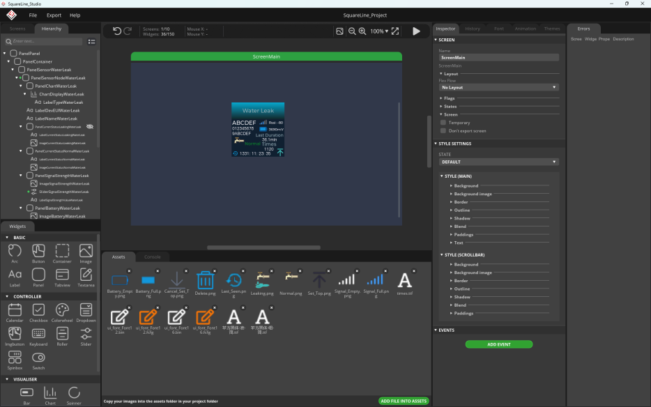Select the Slider widget
The image size is (651, 407).
tap(86, 337)
